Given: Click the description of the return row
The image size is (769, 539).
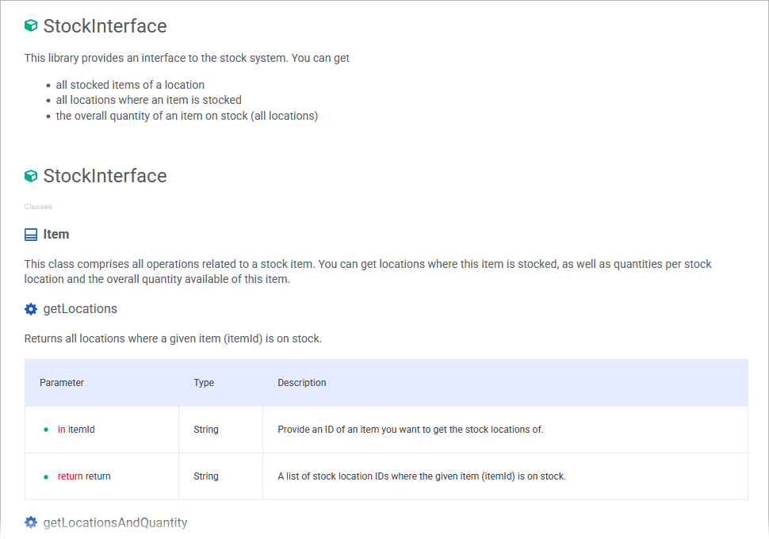Looking at the screenshot, I should click(x=421, y=476).
